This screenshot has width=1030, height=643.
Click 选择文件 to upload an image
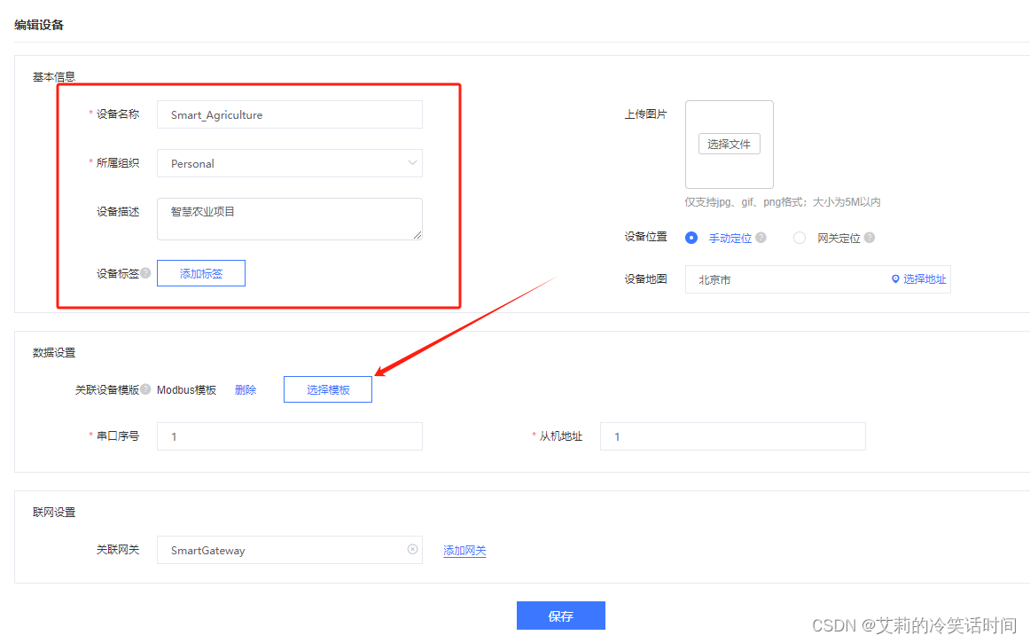(x=730, y=144)
